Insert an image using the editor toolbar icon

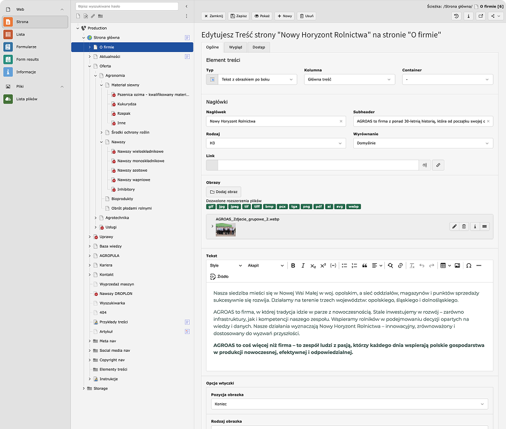(457, 265)
